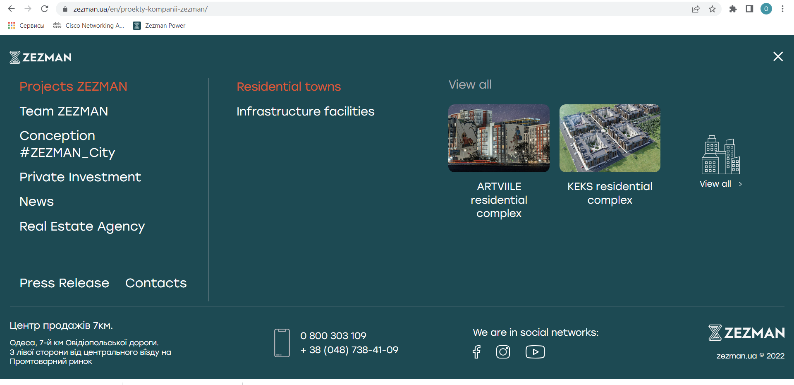Close the menu overlay with X
Viewport: 794px width, 385px height.
[778, 57]
